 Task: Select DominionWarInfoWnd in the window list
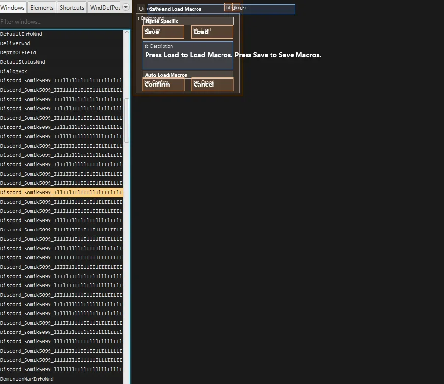(62, 379)
